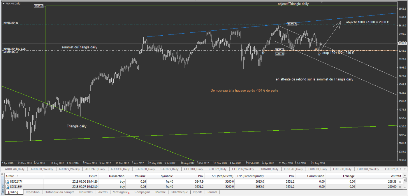Switch to the AUDJPY,Weekly chart tab

click(69, 169)
